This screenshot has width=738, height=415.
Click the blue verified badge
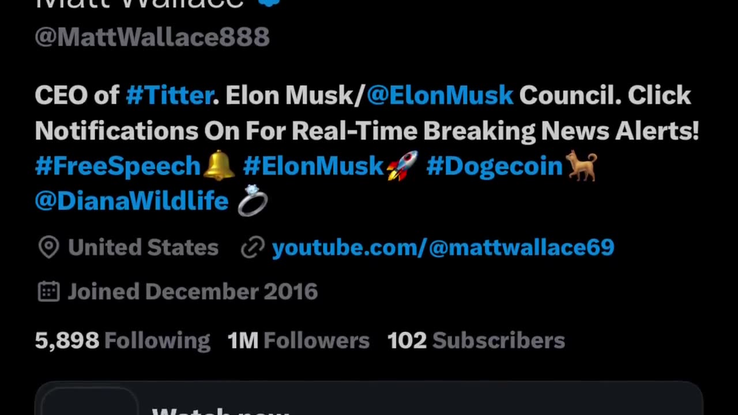click(269, 3)
